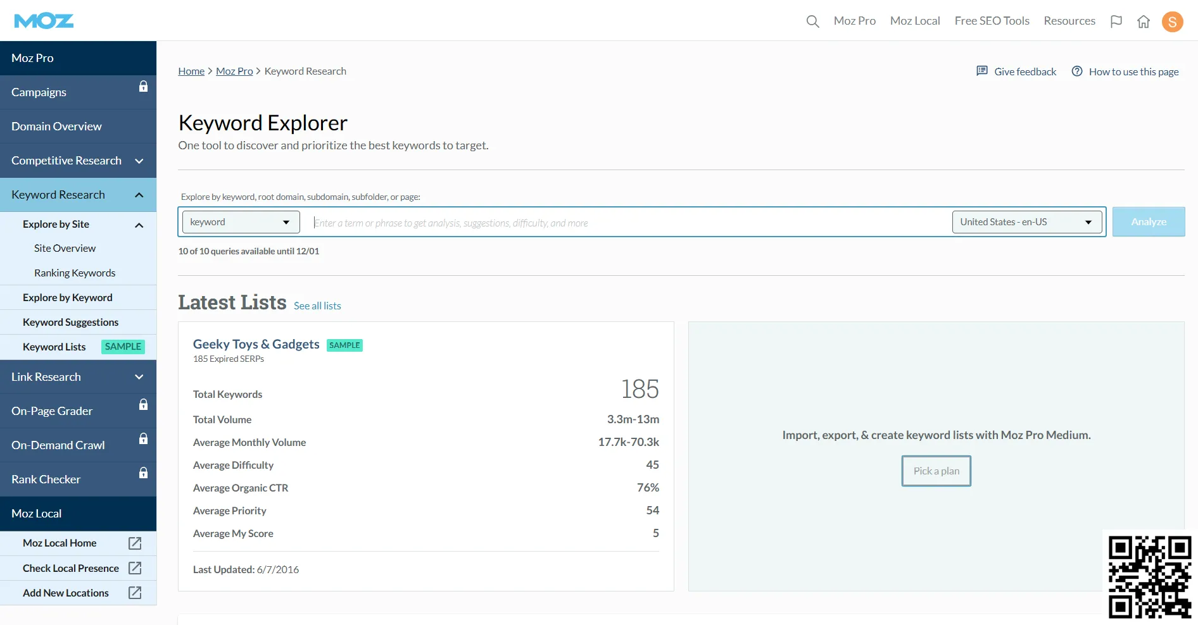Select On-Page Grader in sidebar
1198x625 pixels.
coord(78,411)
